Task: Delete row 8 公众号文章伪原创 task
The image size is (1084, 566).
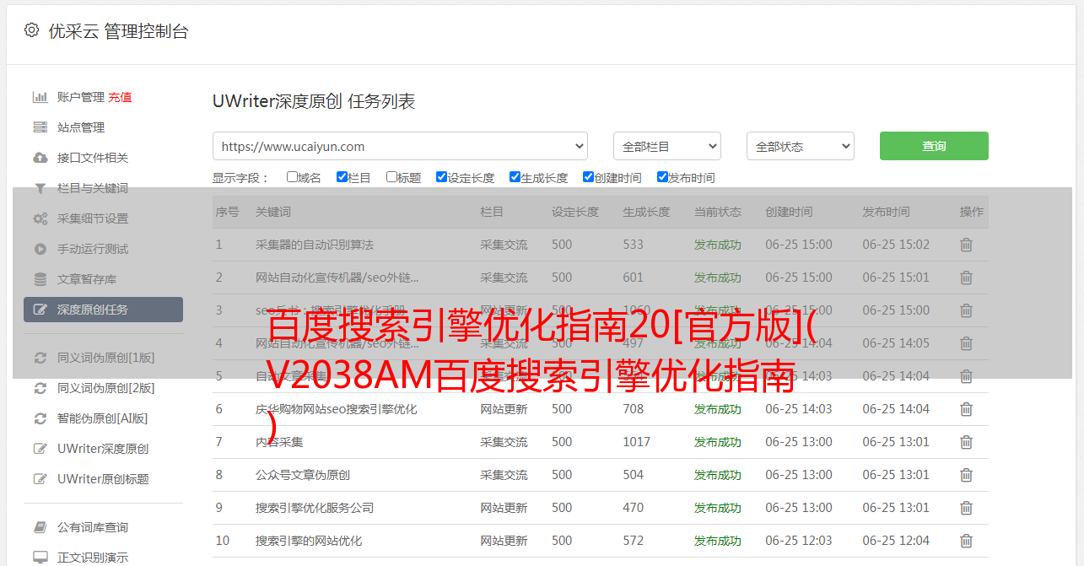Action: click(966, 475)
